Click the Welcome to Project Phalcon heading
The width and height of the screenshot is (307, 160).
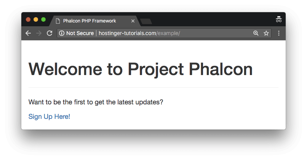[x=141, y=69]
